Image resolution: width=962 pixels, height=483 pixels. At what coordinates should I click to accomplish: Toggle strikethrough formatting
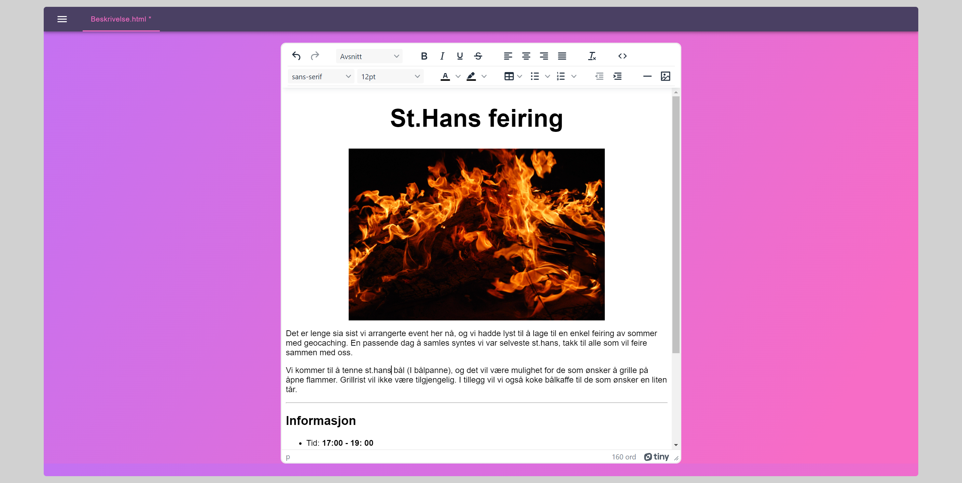tap(478, 56)
